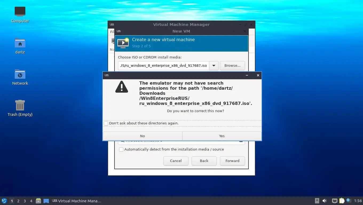Open the start menu bird icon

[4, 201]
